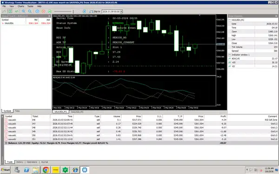279x174 pixels.
Task: Click the -DI indicator row icon
Action: 230,66
